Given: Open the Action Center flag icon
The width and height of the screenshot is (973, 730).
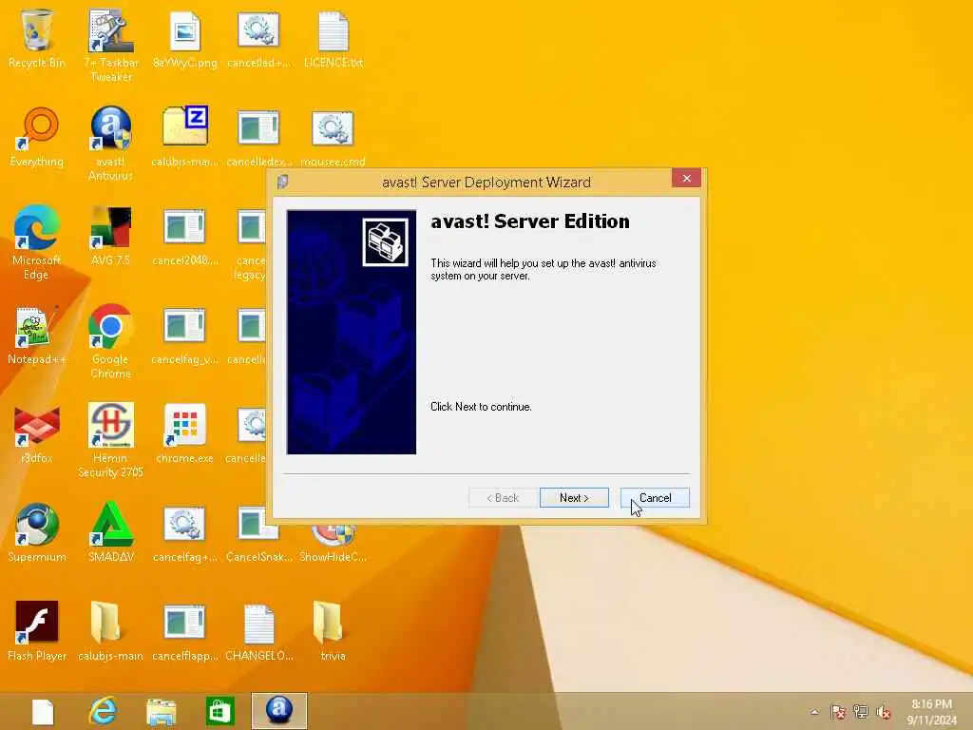Looking at the screenshot, I should (x=838, y=712).
